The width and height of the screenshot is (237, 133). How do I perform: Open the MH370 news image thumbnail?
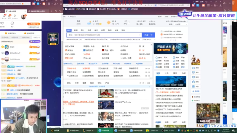coord(171,81)
